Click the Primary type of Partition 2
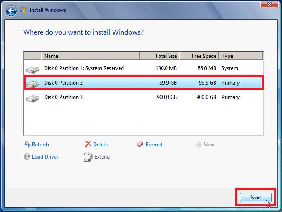This screenshot has width=282, height=212. tap(231, 83)
